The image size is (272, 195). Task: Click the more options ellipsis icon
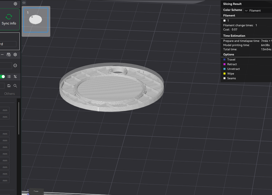tap(15, 65)
